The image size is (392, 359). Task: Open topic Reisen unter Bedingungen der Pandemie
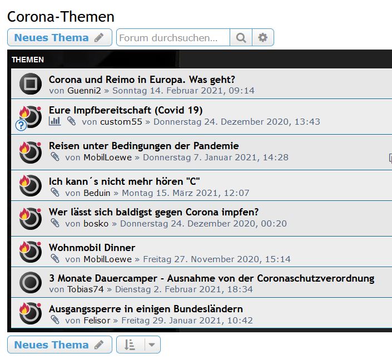[x=144, y=146]
